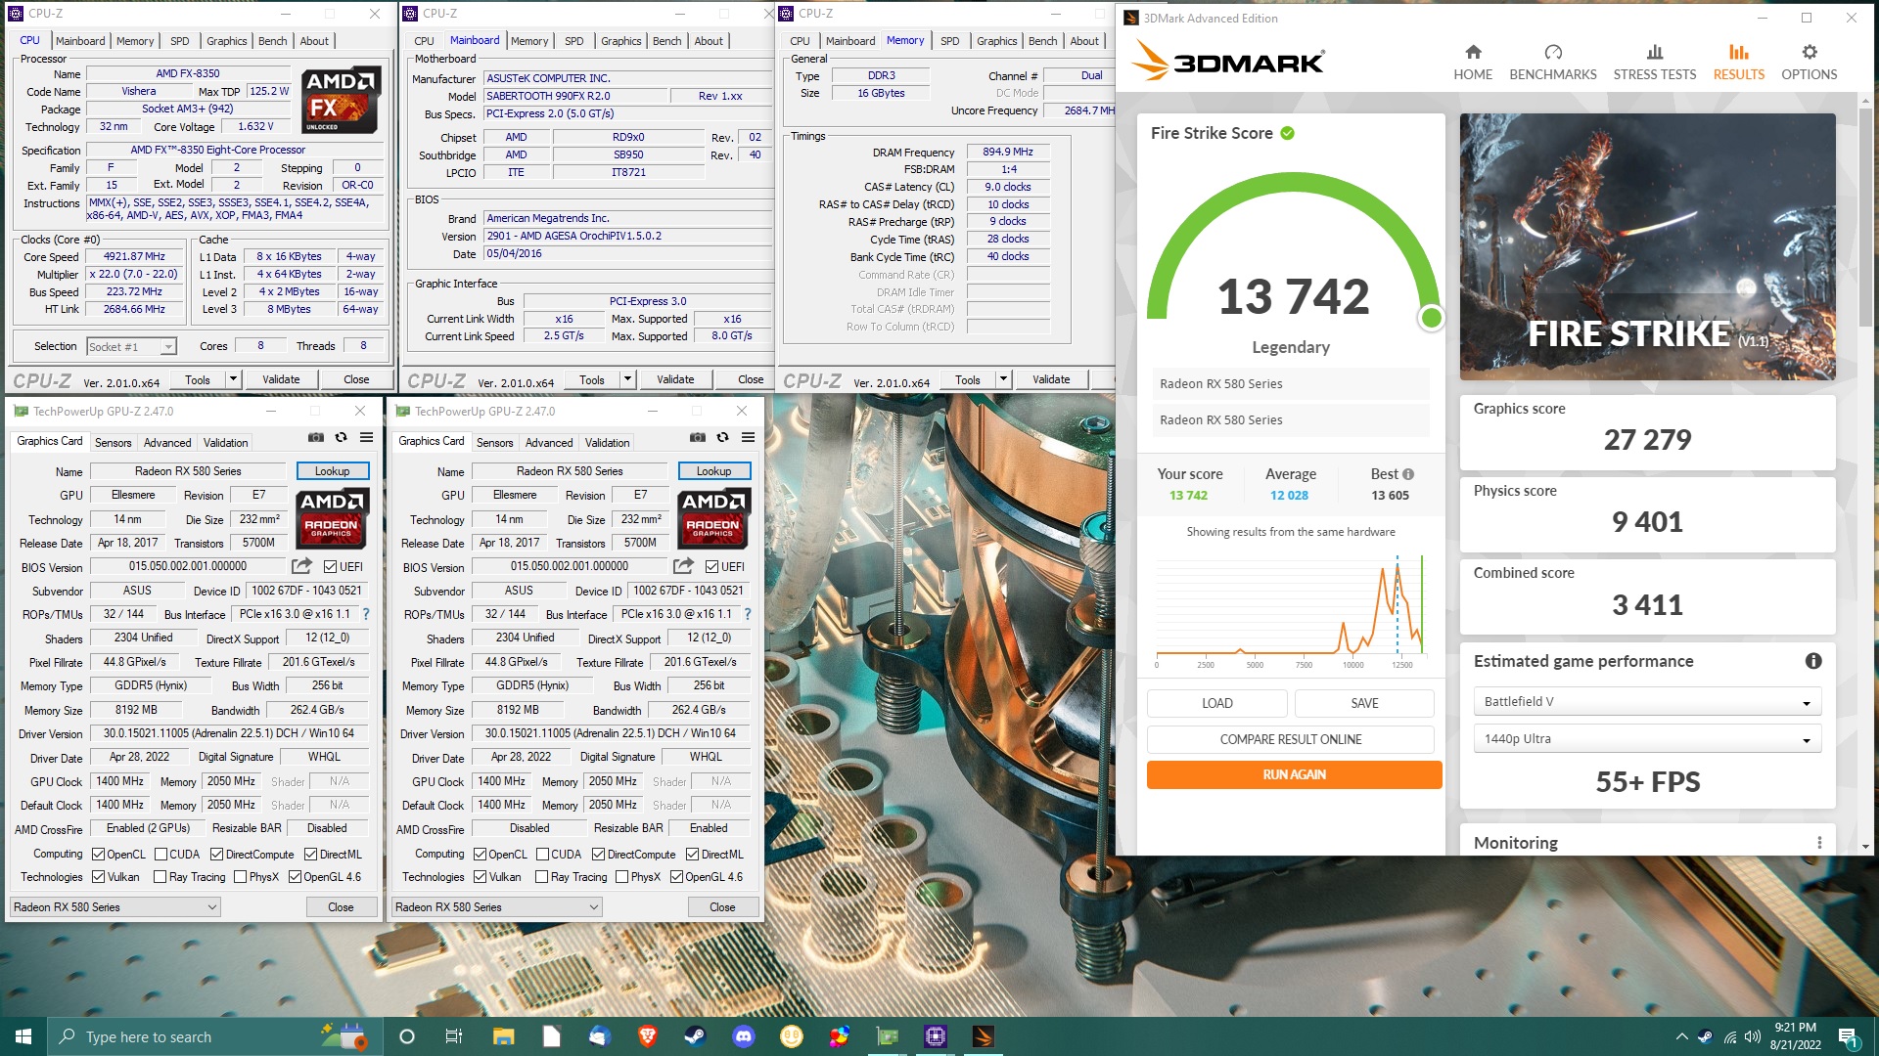Screen dimensions: 1879x1056
Task: Click Bus Interface question mark in right GPU-Z
Action: tap(748, 614)
